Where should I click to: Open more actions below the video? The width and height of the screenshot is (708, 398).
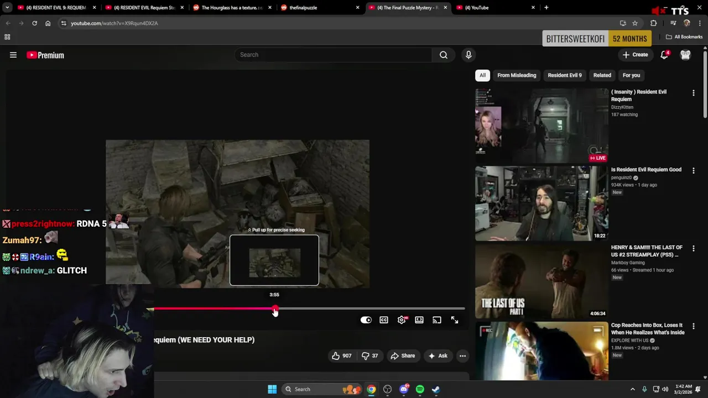[462, 356]
